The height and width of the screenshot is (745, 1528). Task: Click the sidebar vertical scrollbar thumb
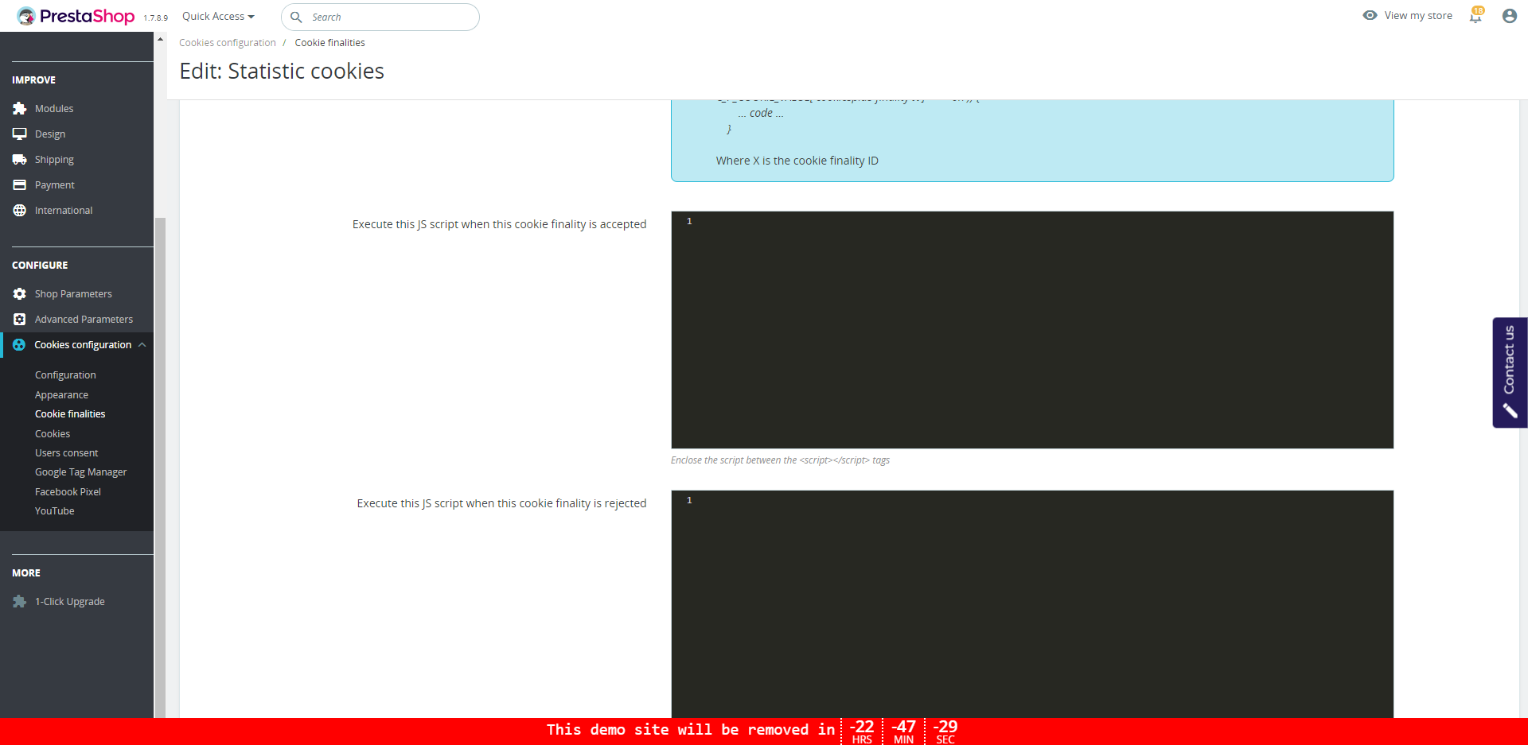tap(160, 468)
